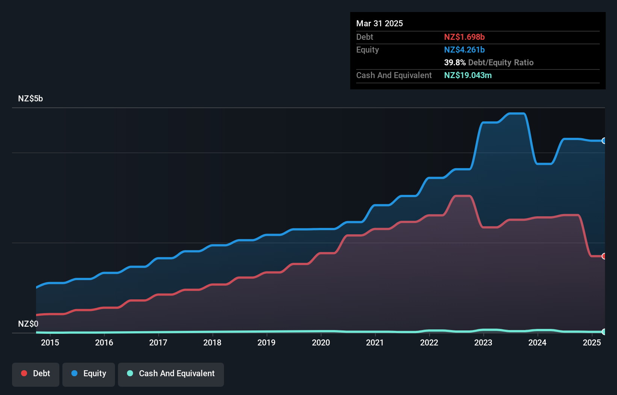Click the NZ$1.698b debt value
The height and width of the screenshot is (395, 617).
coord(464,37)
